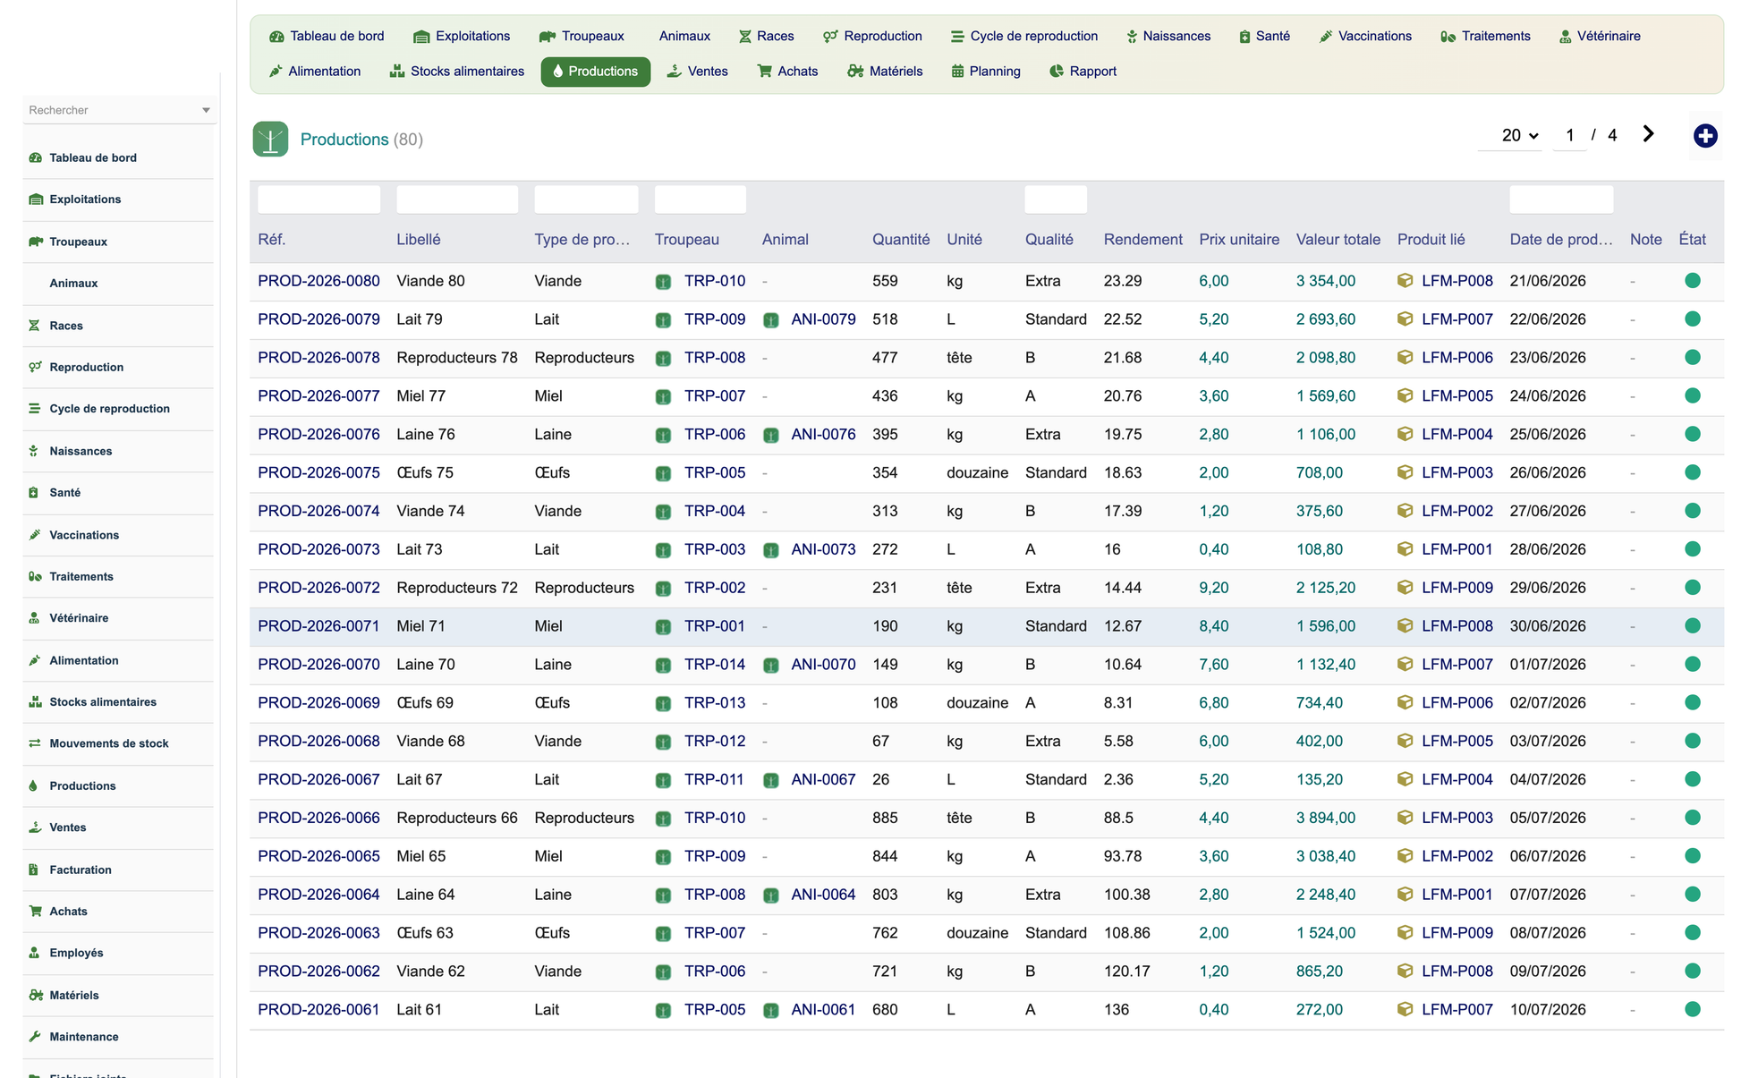The image size is (1741, 1078).
Task: Select Employés in the sidebar
Action: 76,953
